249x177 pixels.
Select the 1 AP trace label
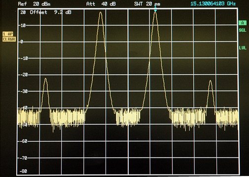8,34
